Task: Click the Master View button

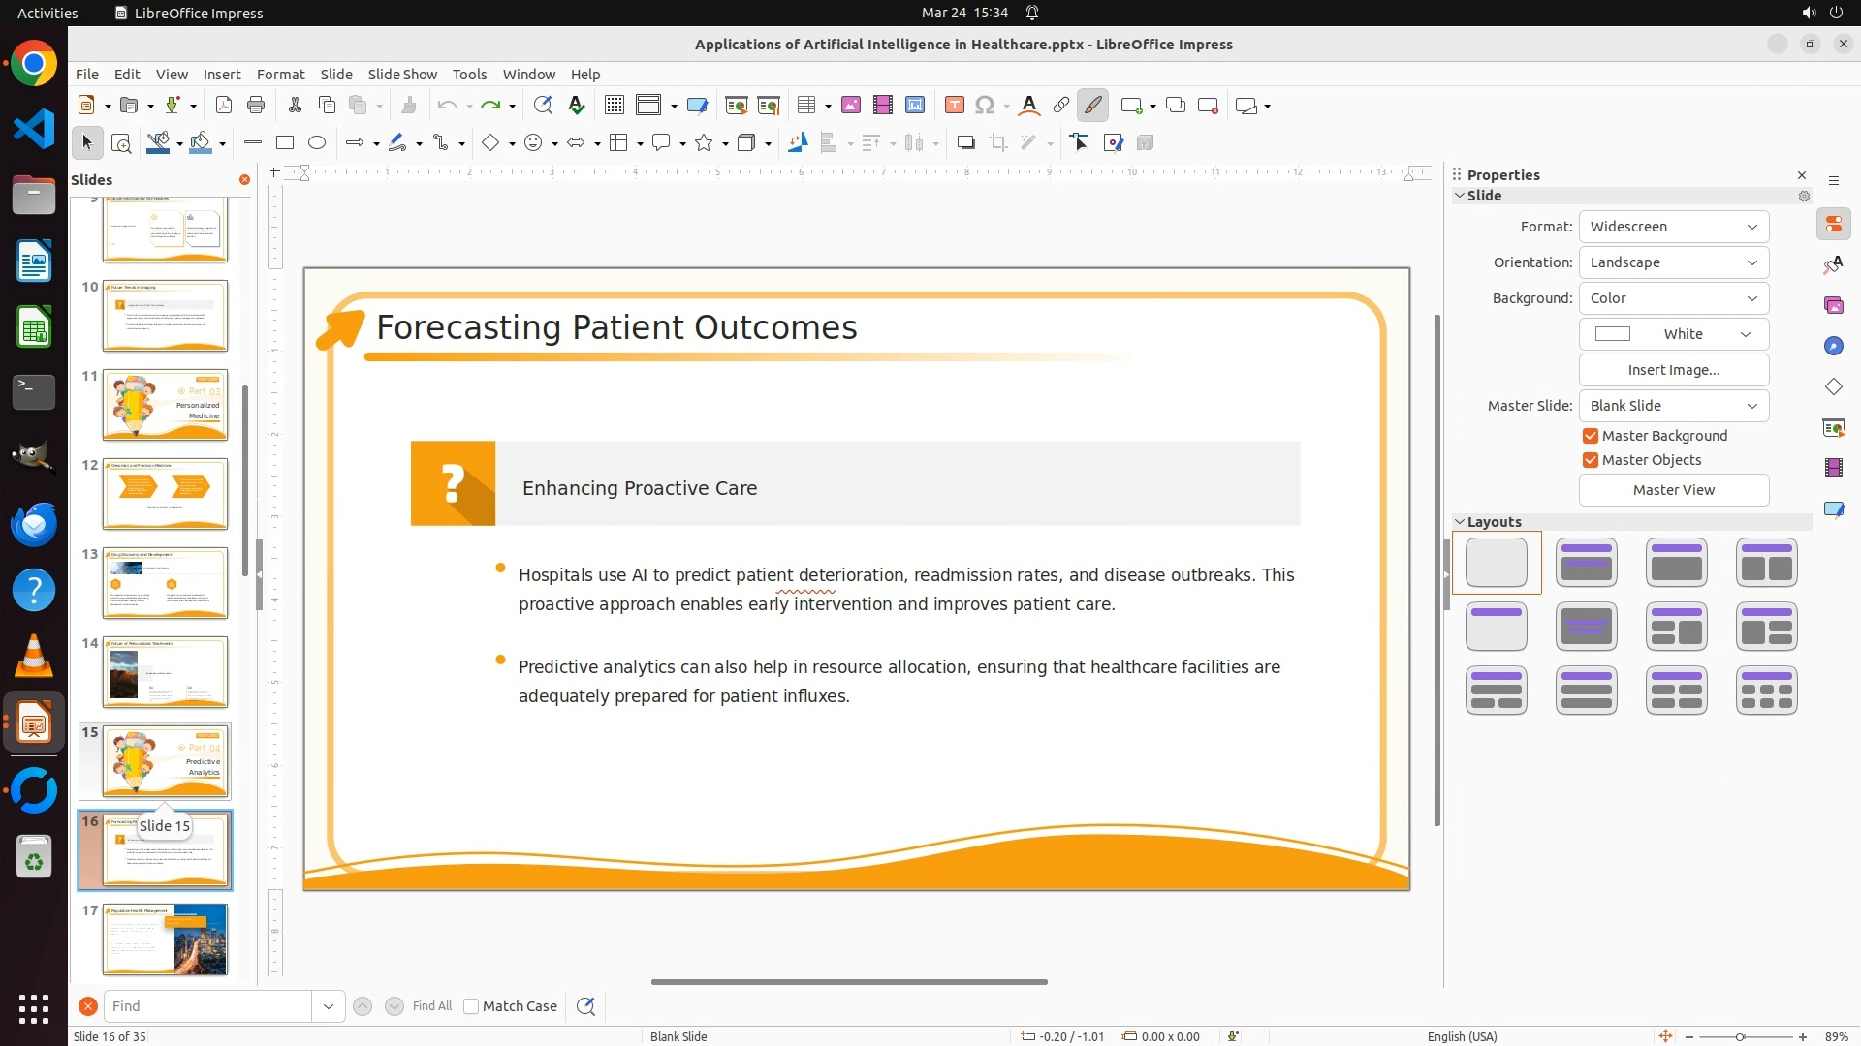Action: (1673, 490)
